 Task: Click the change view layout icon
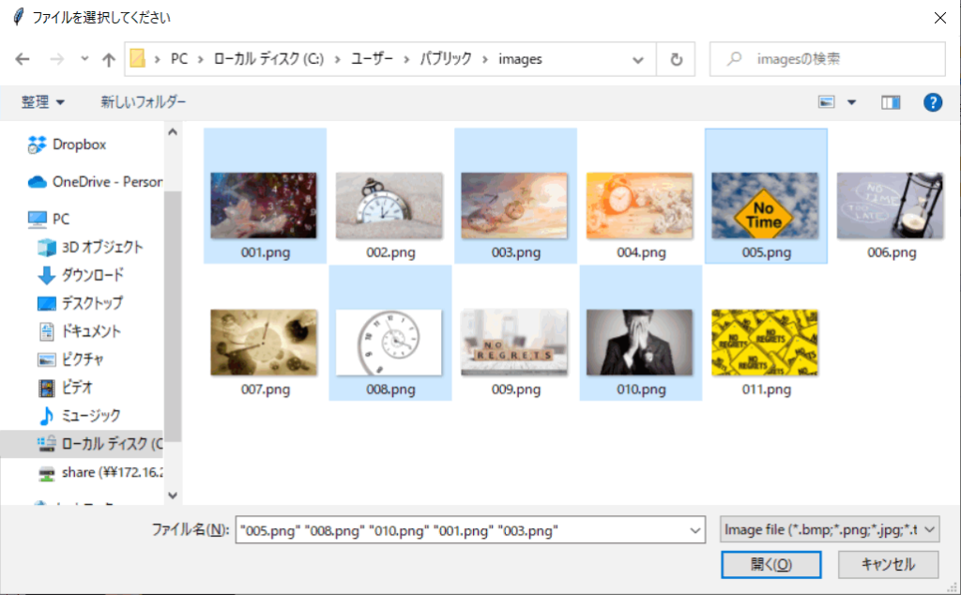(827, 102)
